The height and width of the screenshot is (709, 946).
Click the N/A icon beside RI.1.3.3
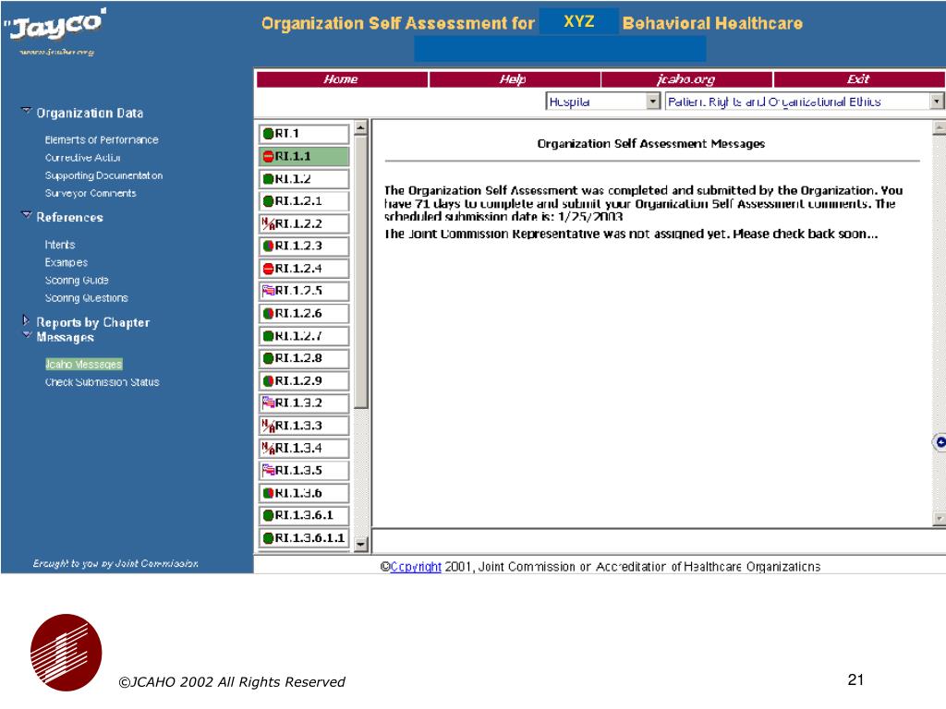268,426
